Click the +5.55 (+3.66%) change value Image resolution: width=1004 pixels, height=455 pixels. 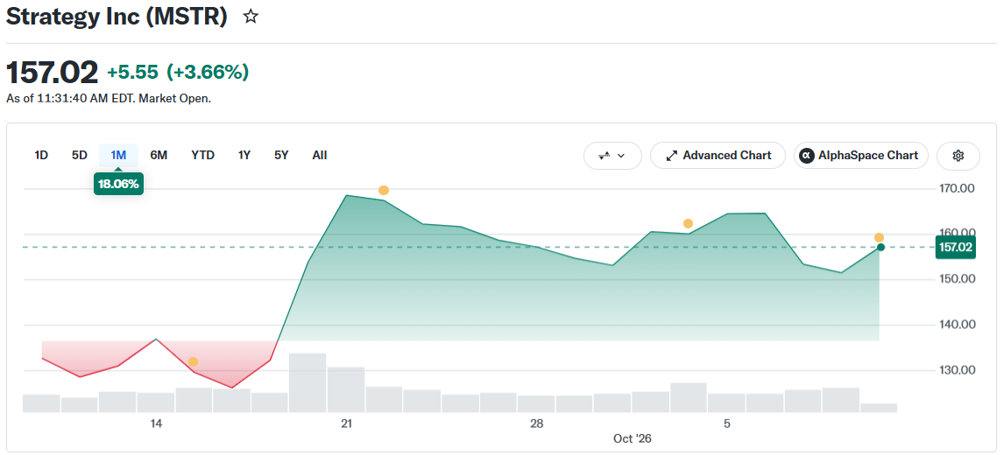coord(178,73)
